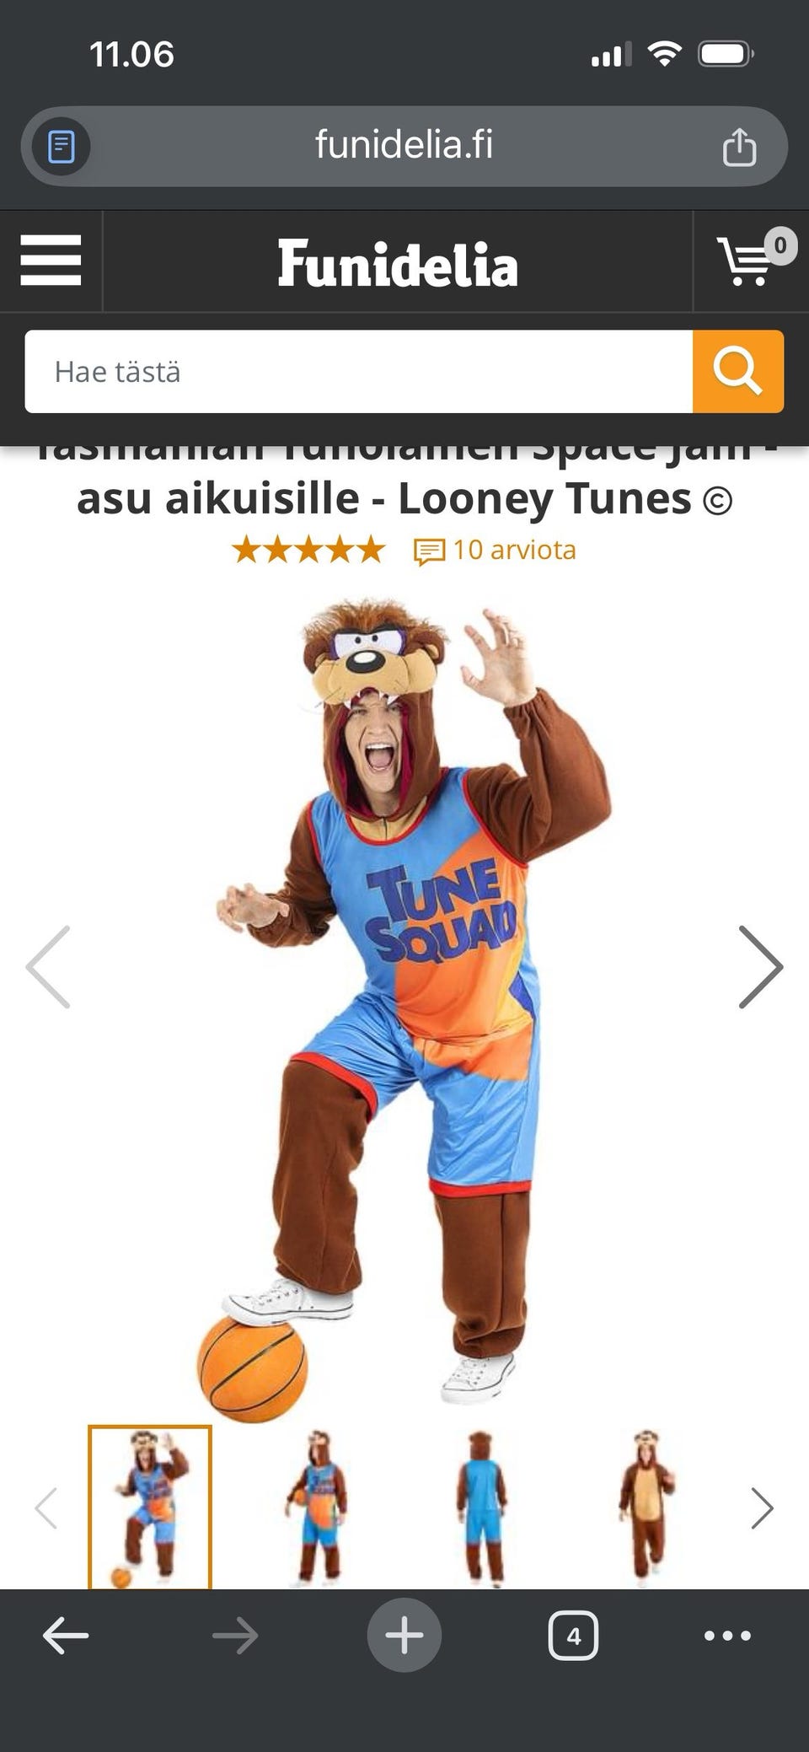This screenshot has width=809, height=1752.
Task: Select the back-view costume thumbnail
Action: tap(482, 1507)
